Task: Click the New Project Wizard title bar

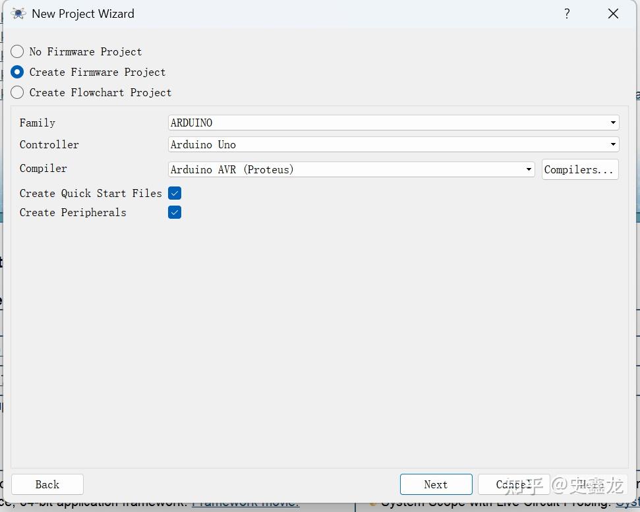Action: [x=285, y=14]
